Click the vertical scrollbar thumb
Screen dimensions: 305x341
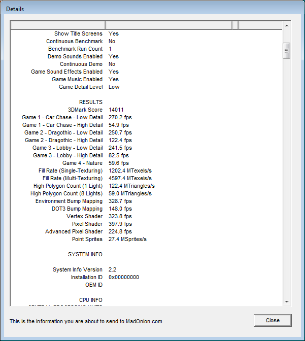tap(287, 51)
